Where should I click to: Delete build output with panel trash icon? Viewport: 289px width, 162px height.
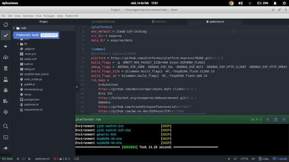(x=276, y=120)
